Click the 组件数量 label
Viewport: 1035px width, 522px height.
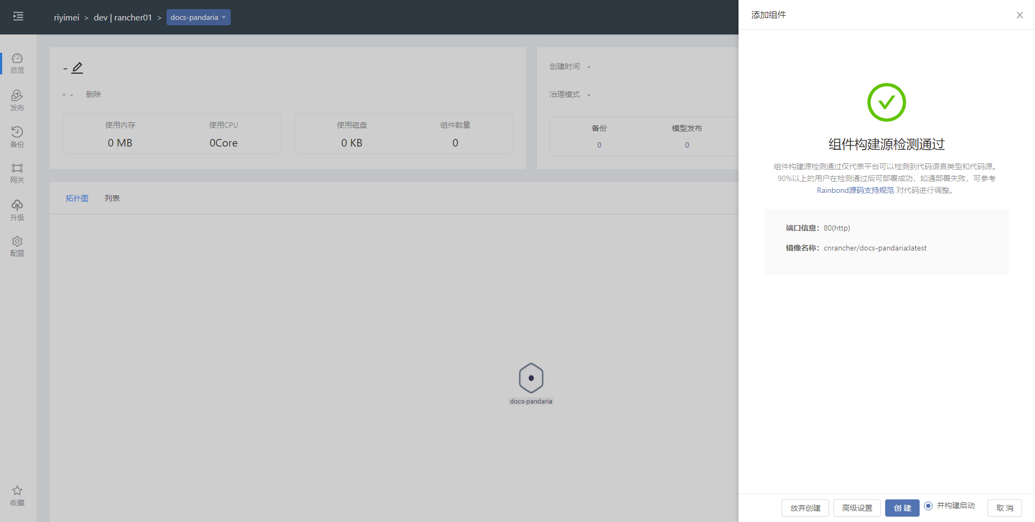coord(456,125)
